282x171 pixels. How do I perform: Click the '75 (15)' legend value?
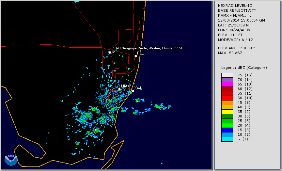click(245, 75)
